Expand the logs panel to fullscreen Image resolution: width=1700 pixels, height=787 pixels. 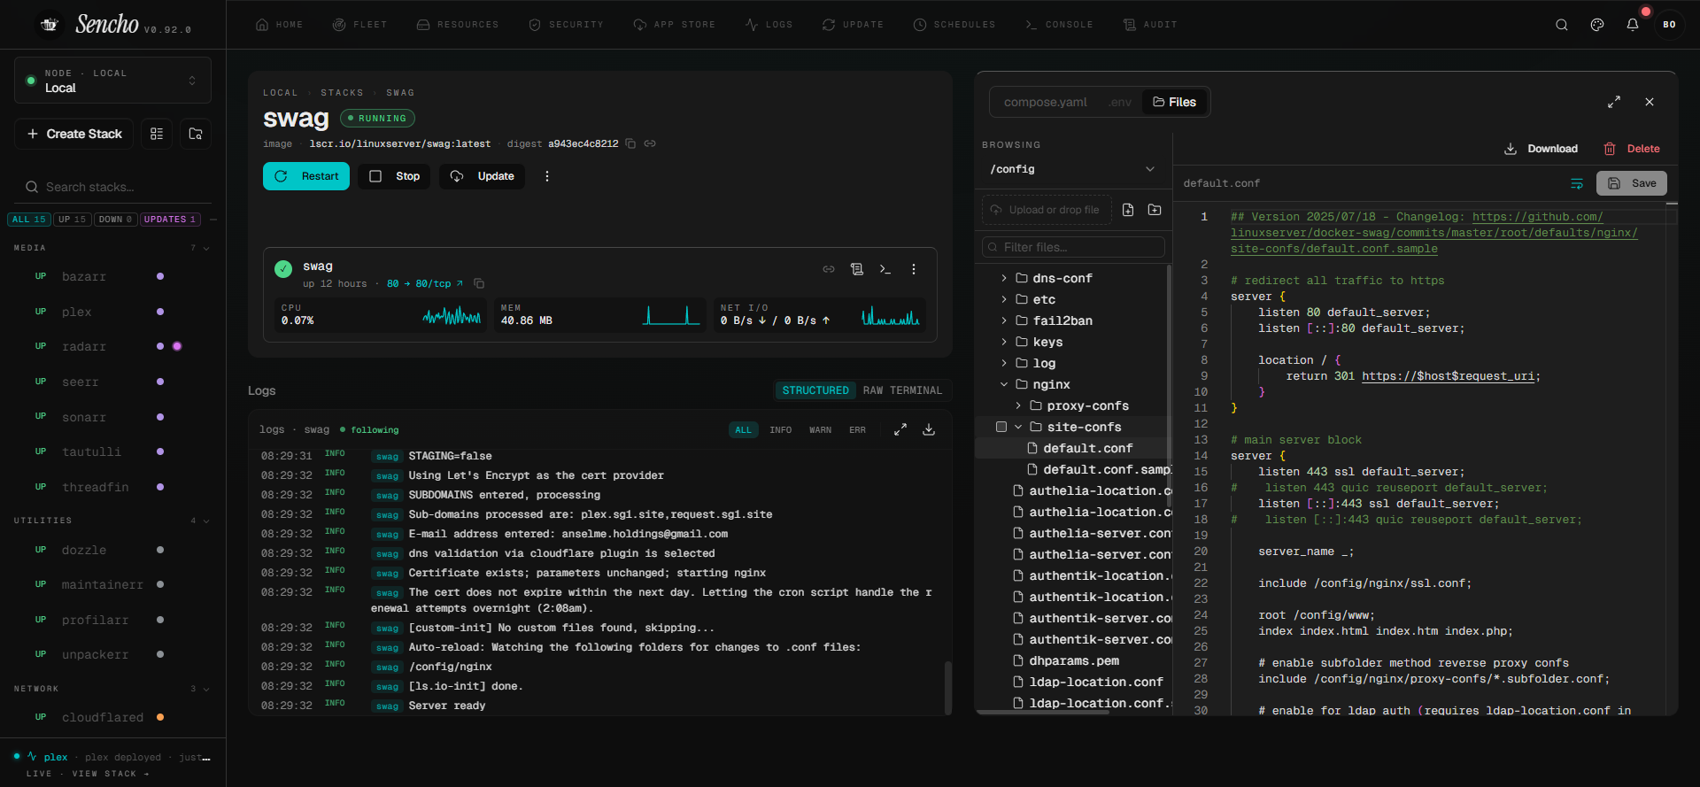pyautogui.click(x=900, y=429)
